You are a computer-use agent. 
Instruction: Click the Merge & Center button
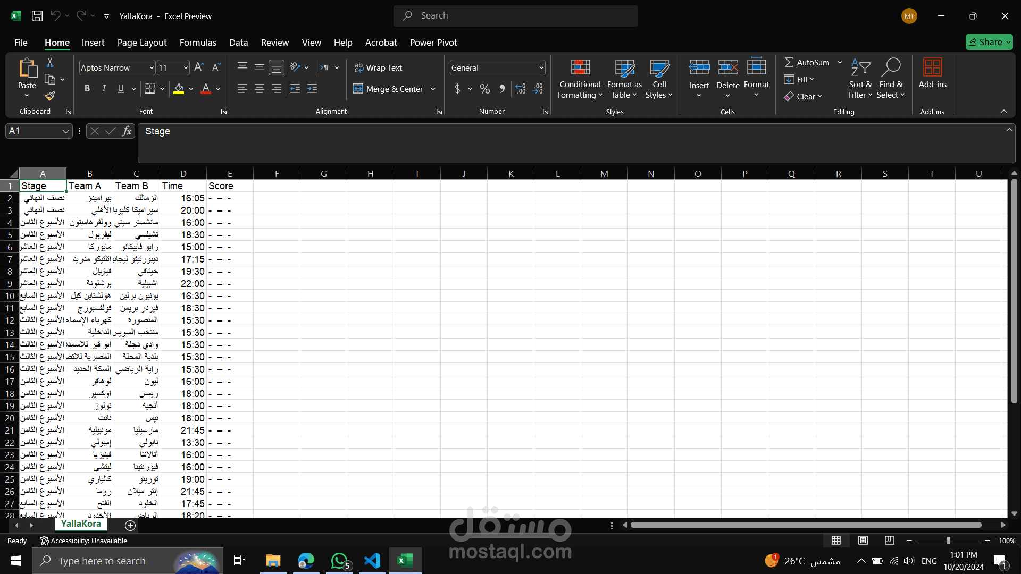pyautogui.click(x=388, y=89)
